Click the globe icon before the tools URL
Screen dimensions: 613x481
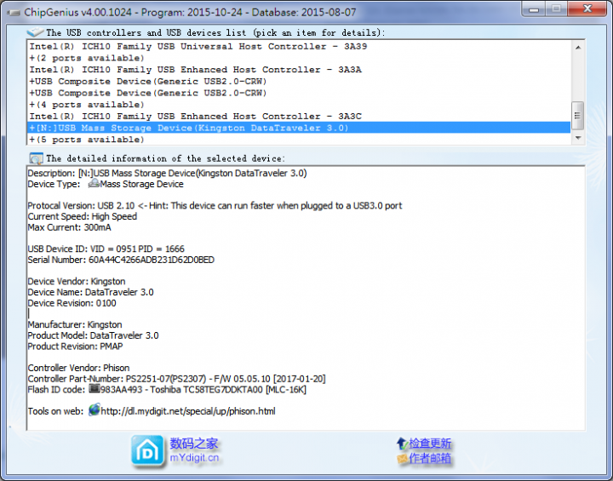[x=95, y=409]
